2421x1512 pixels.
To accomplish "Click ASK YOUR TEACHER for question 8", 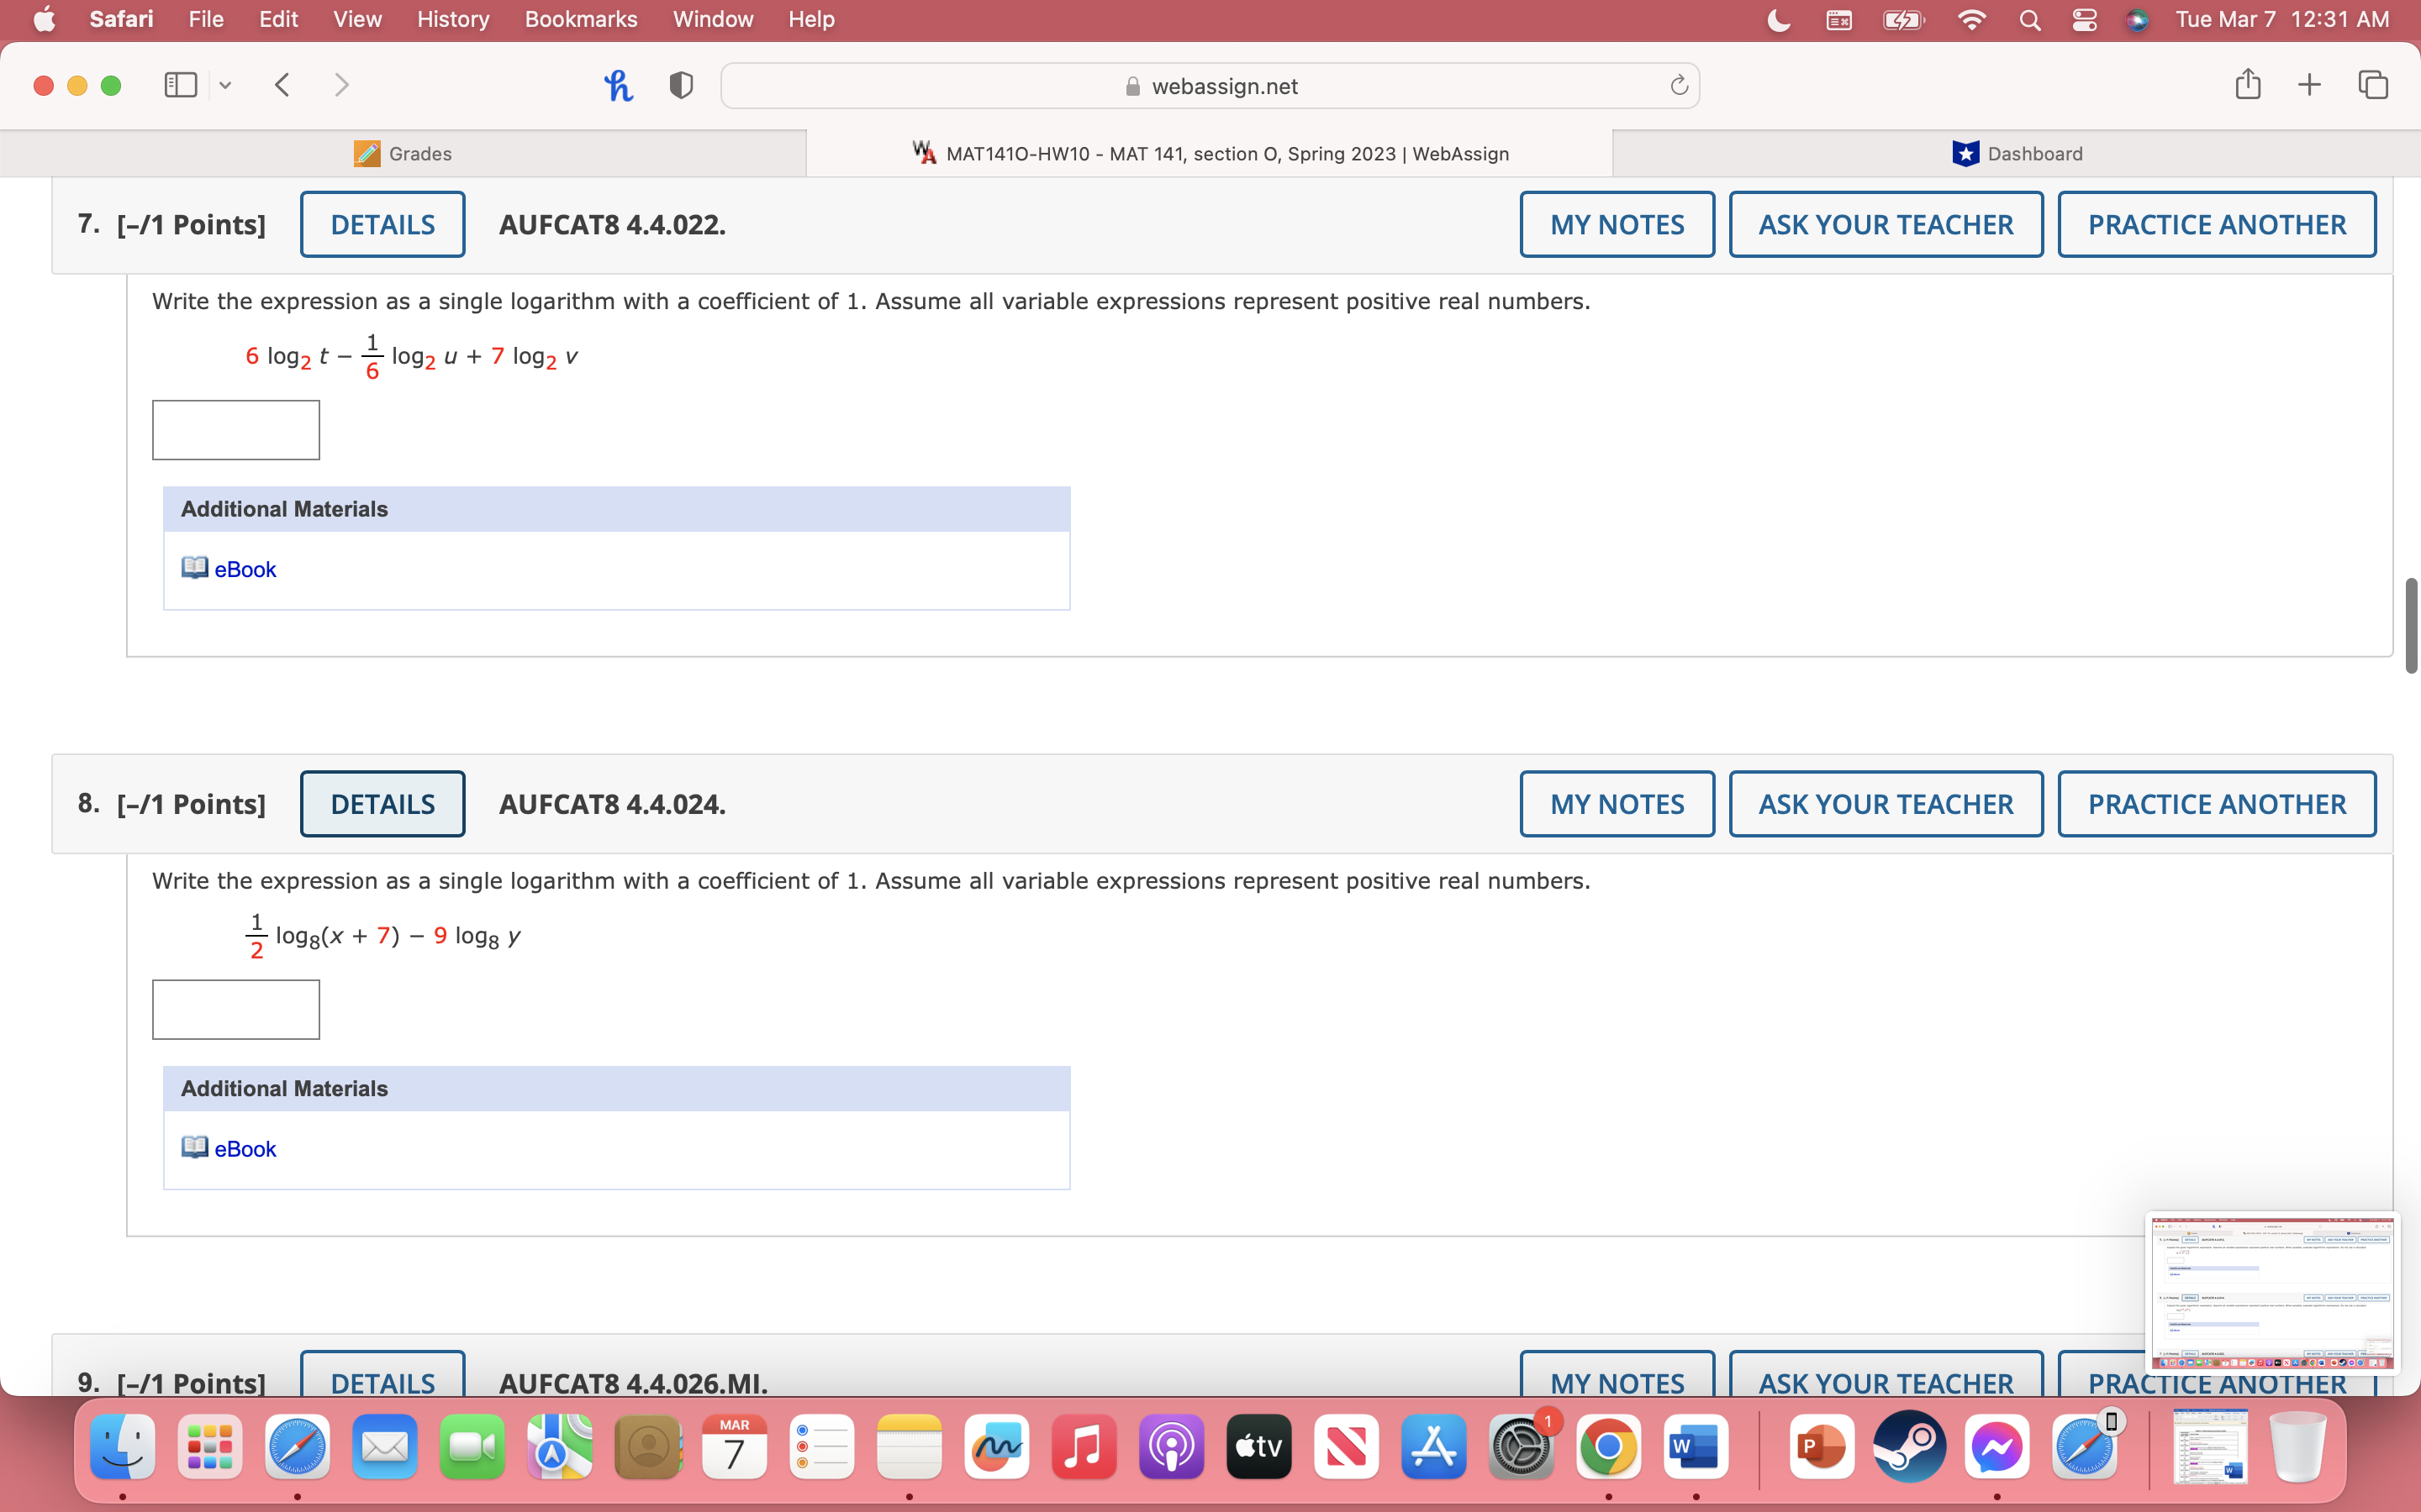I will coord(1886,804).
